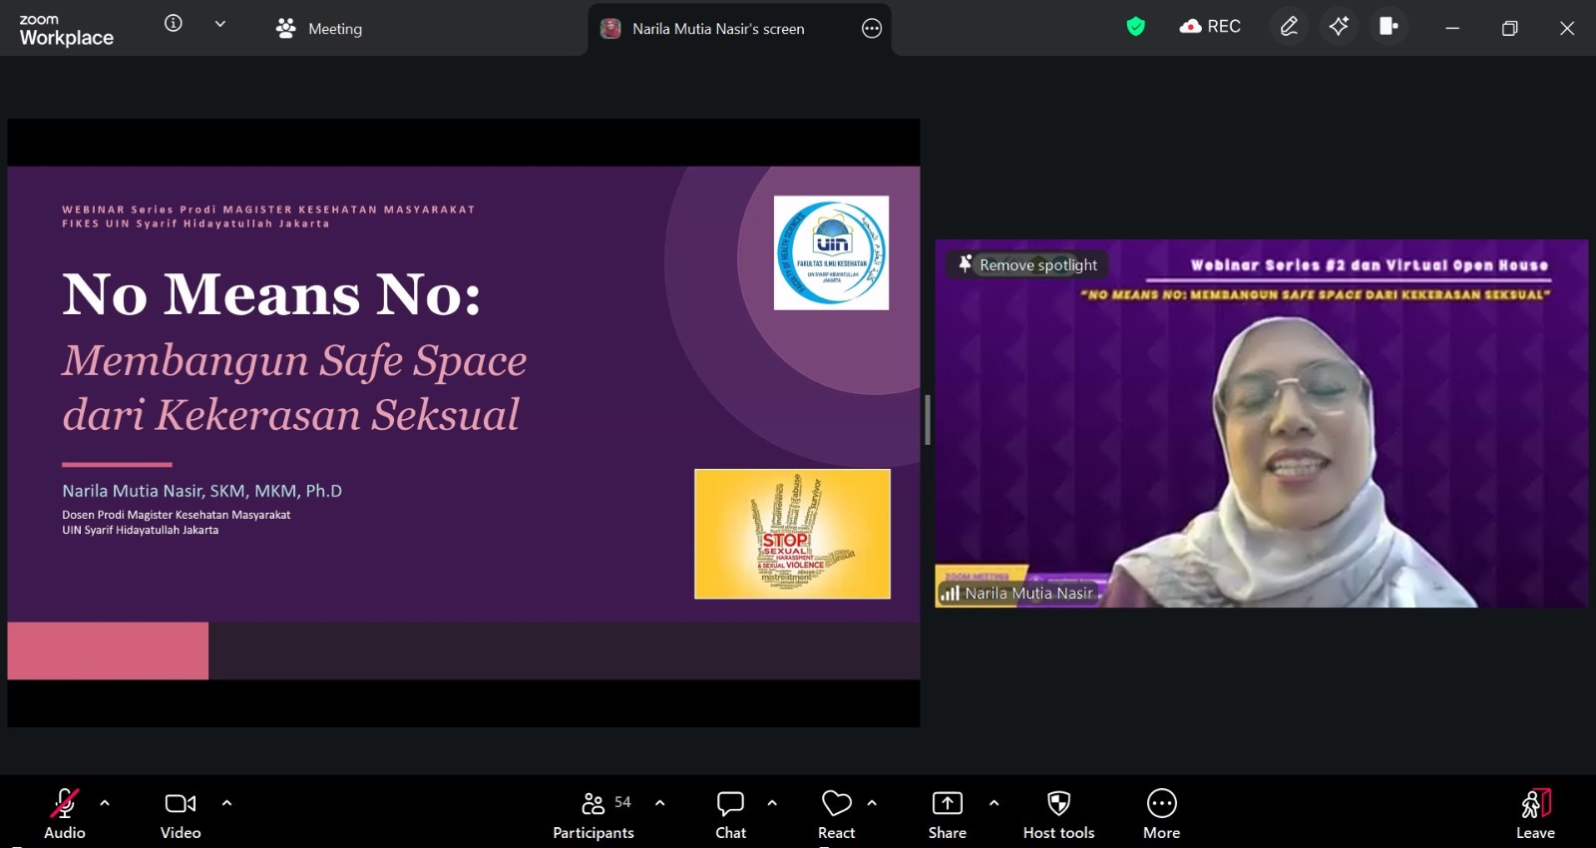The width and height of the screenshot is (1596, 848).
Task: Open the Chat panel
Action: [730, 813]
